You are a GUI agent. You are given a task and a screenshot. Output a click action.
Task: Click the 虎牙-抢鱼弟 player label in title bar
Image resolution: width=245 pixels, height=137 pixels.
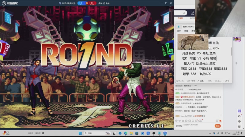coord(104,3)
